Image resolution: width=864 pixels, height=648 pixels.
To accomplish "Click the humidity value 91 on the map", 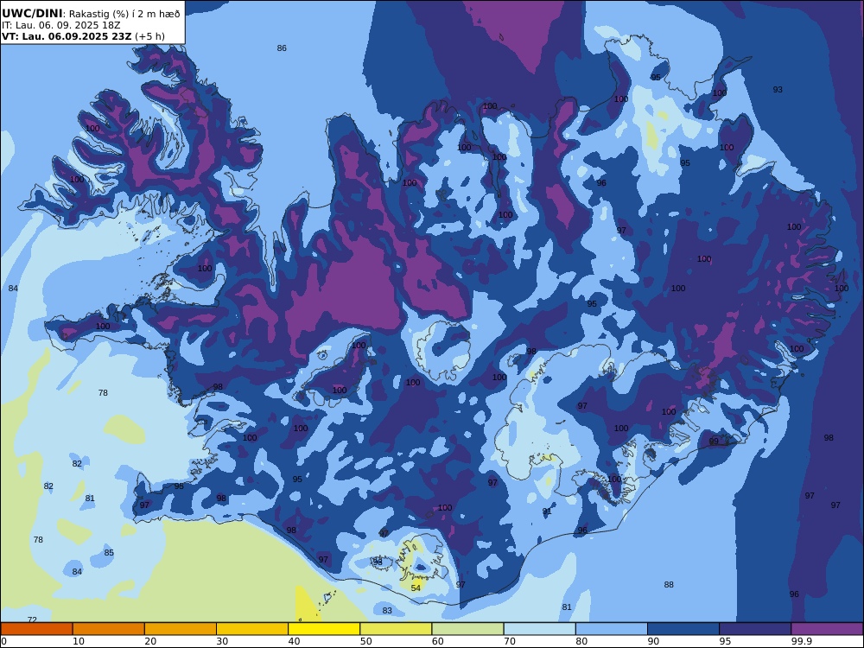I will point(547,511).
